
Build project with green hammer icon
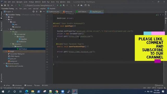point(19,5)
